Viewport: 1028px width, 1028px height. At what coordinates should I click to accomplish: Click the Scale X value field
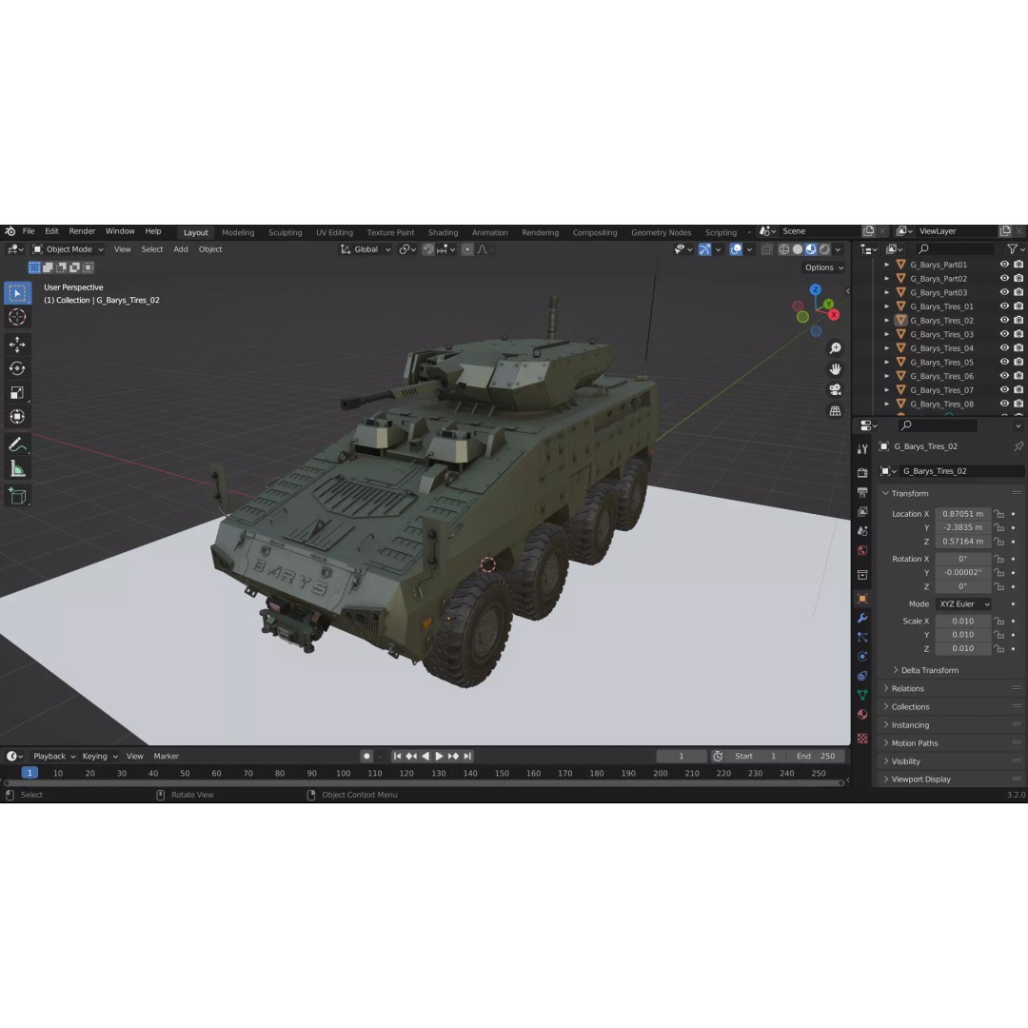pyautogui.click(x=963, y=621)
